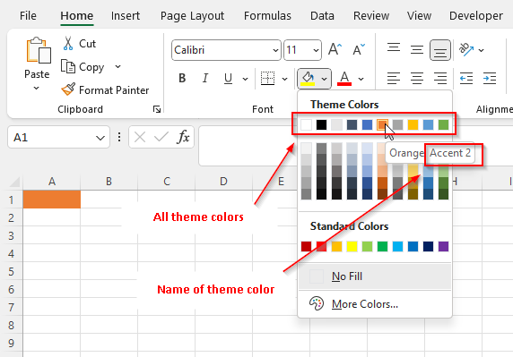Switch to the Developer tab
This screenshot has width=513, height=357.
pos(476,16)
